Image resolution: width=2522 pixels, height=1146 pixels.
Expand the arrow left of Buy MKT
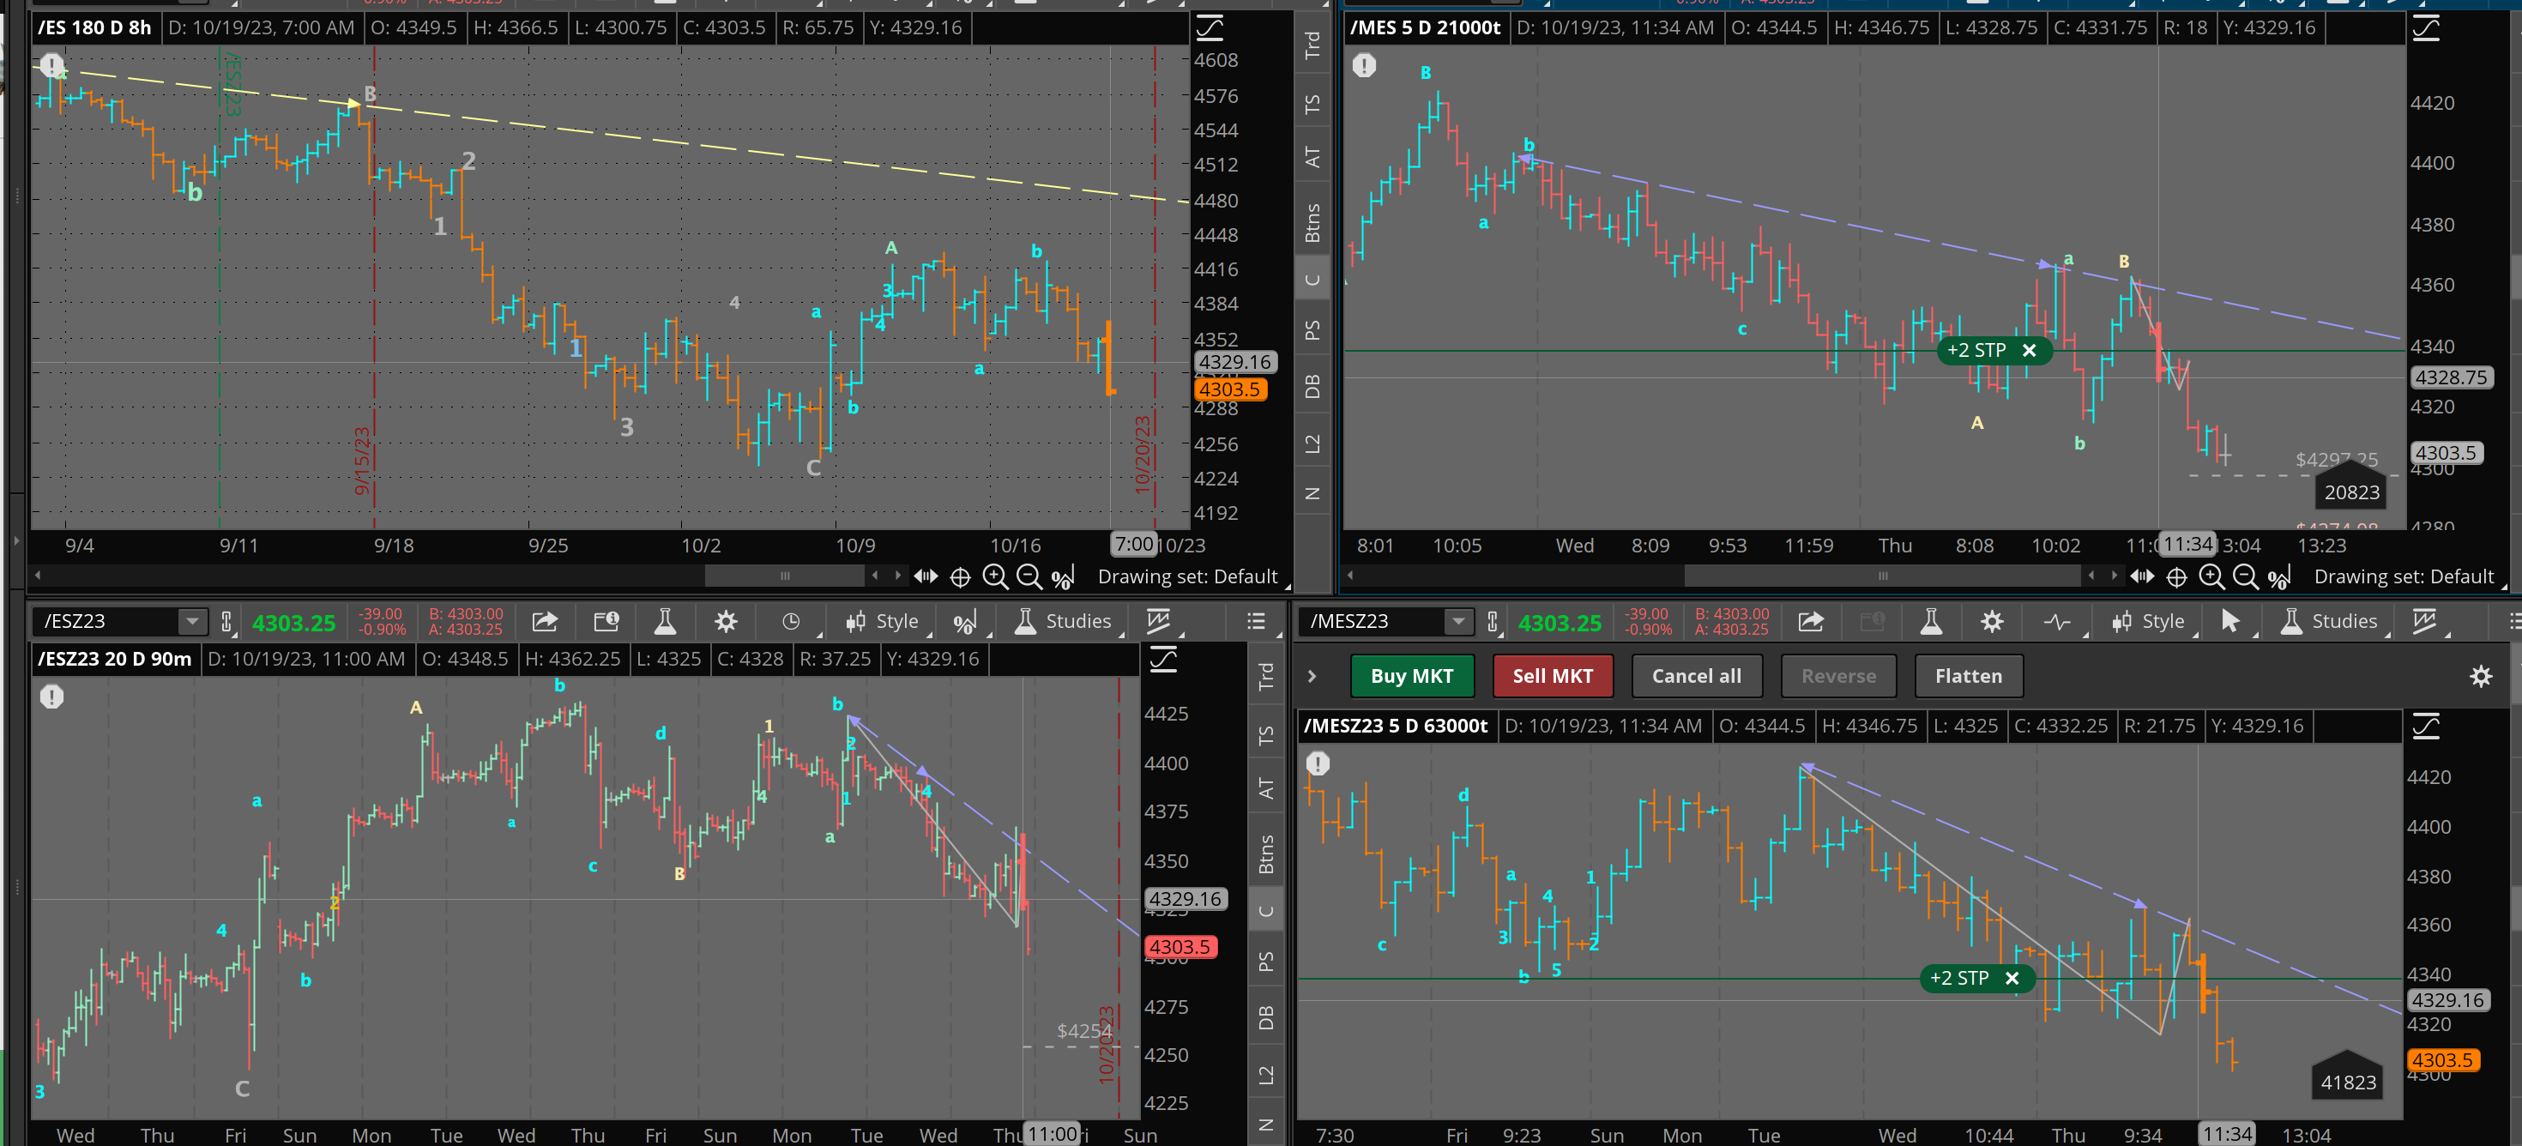[1312, 676]
